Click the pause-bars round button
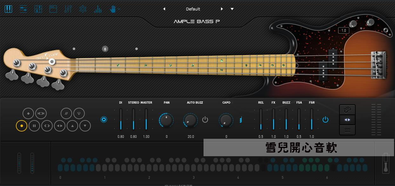The image size is (395, 186). pos(34,126)
